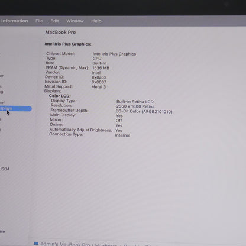Click the Color LCD display heading
Screen dimensions: 246x246
click(x=60, y=96)
